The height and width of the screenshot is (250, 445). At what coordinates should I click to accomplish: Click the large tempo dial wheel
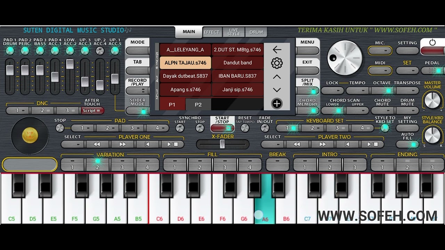tap(345, 58)
